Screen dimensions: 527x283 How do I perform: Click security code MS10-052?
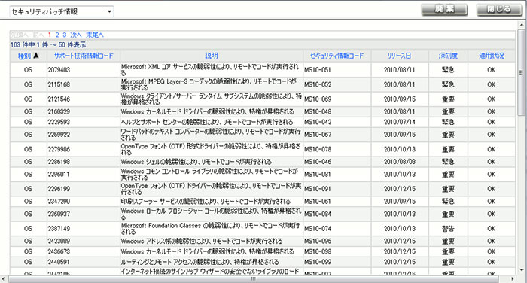(318, 84)
